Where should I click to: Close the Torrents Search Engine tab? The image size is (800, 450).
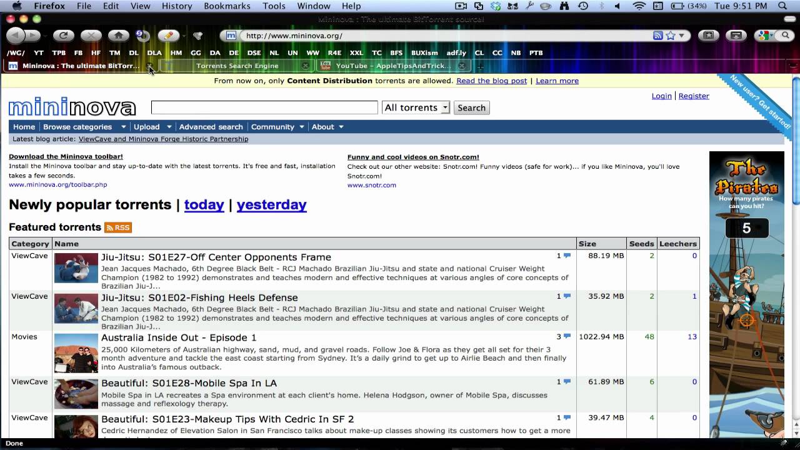[306, 66]
